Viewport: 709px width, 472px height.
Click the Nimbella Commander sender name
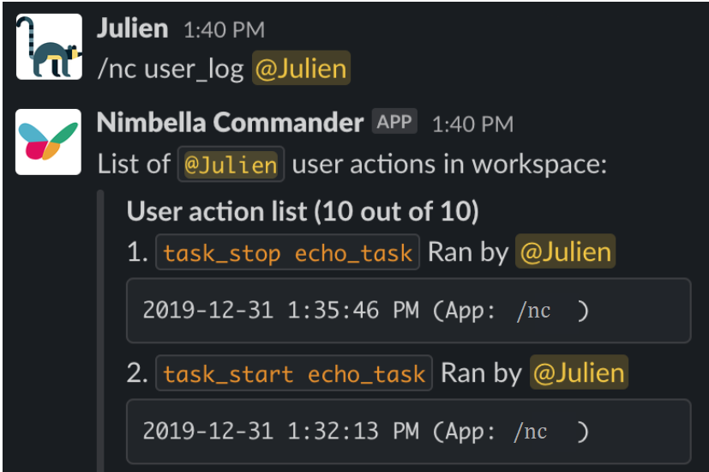coord(230,123)
